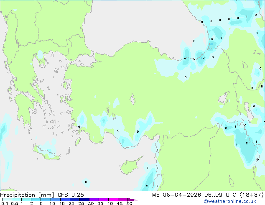Click the '15' legend scale label
This screenshot has width=265, height=205.
(x=62, y=203)
